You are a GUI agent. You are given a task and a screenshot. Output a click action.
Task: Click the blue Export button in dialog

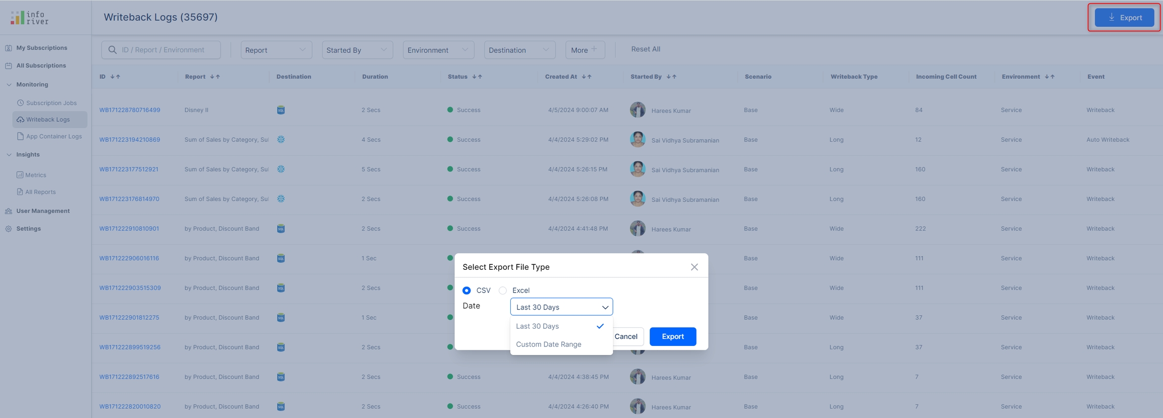tap(672, 337)
